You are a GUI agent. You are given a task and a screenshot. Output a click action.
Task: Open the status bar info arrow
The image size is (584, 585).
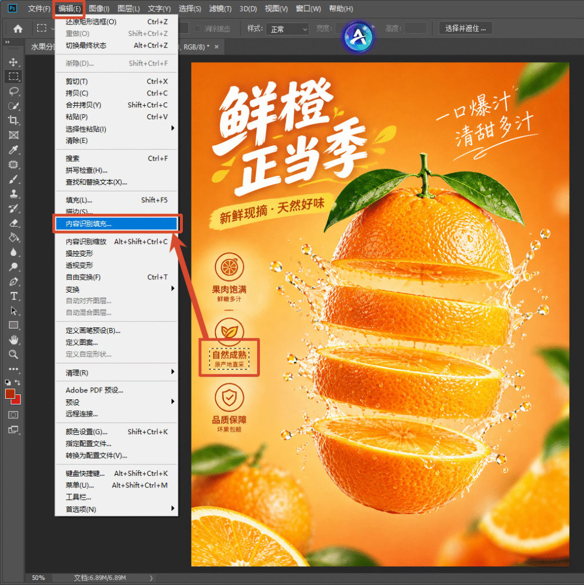point(151,578)
